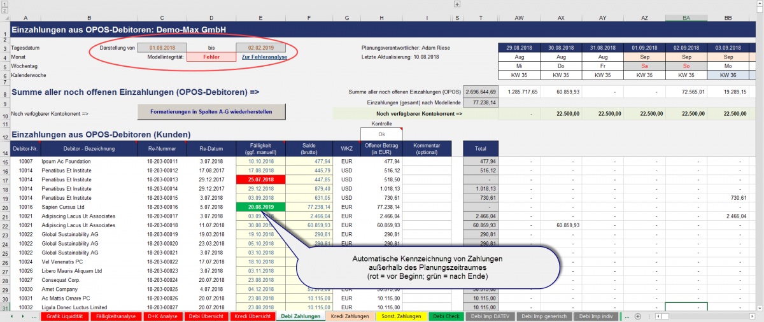The height and width of the screenshot is (322, 764).
Task: Show hidden sheet tabs via left ellipsis
Action: pyautogui.click(x=34, y=316)
